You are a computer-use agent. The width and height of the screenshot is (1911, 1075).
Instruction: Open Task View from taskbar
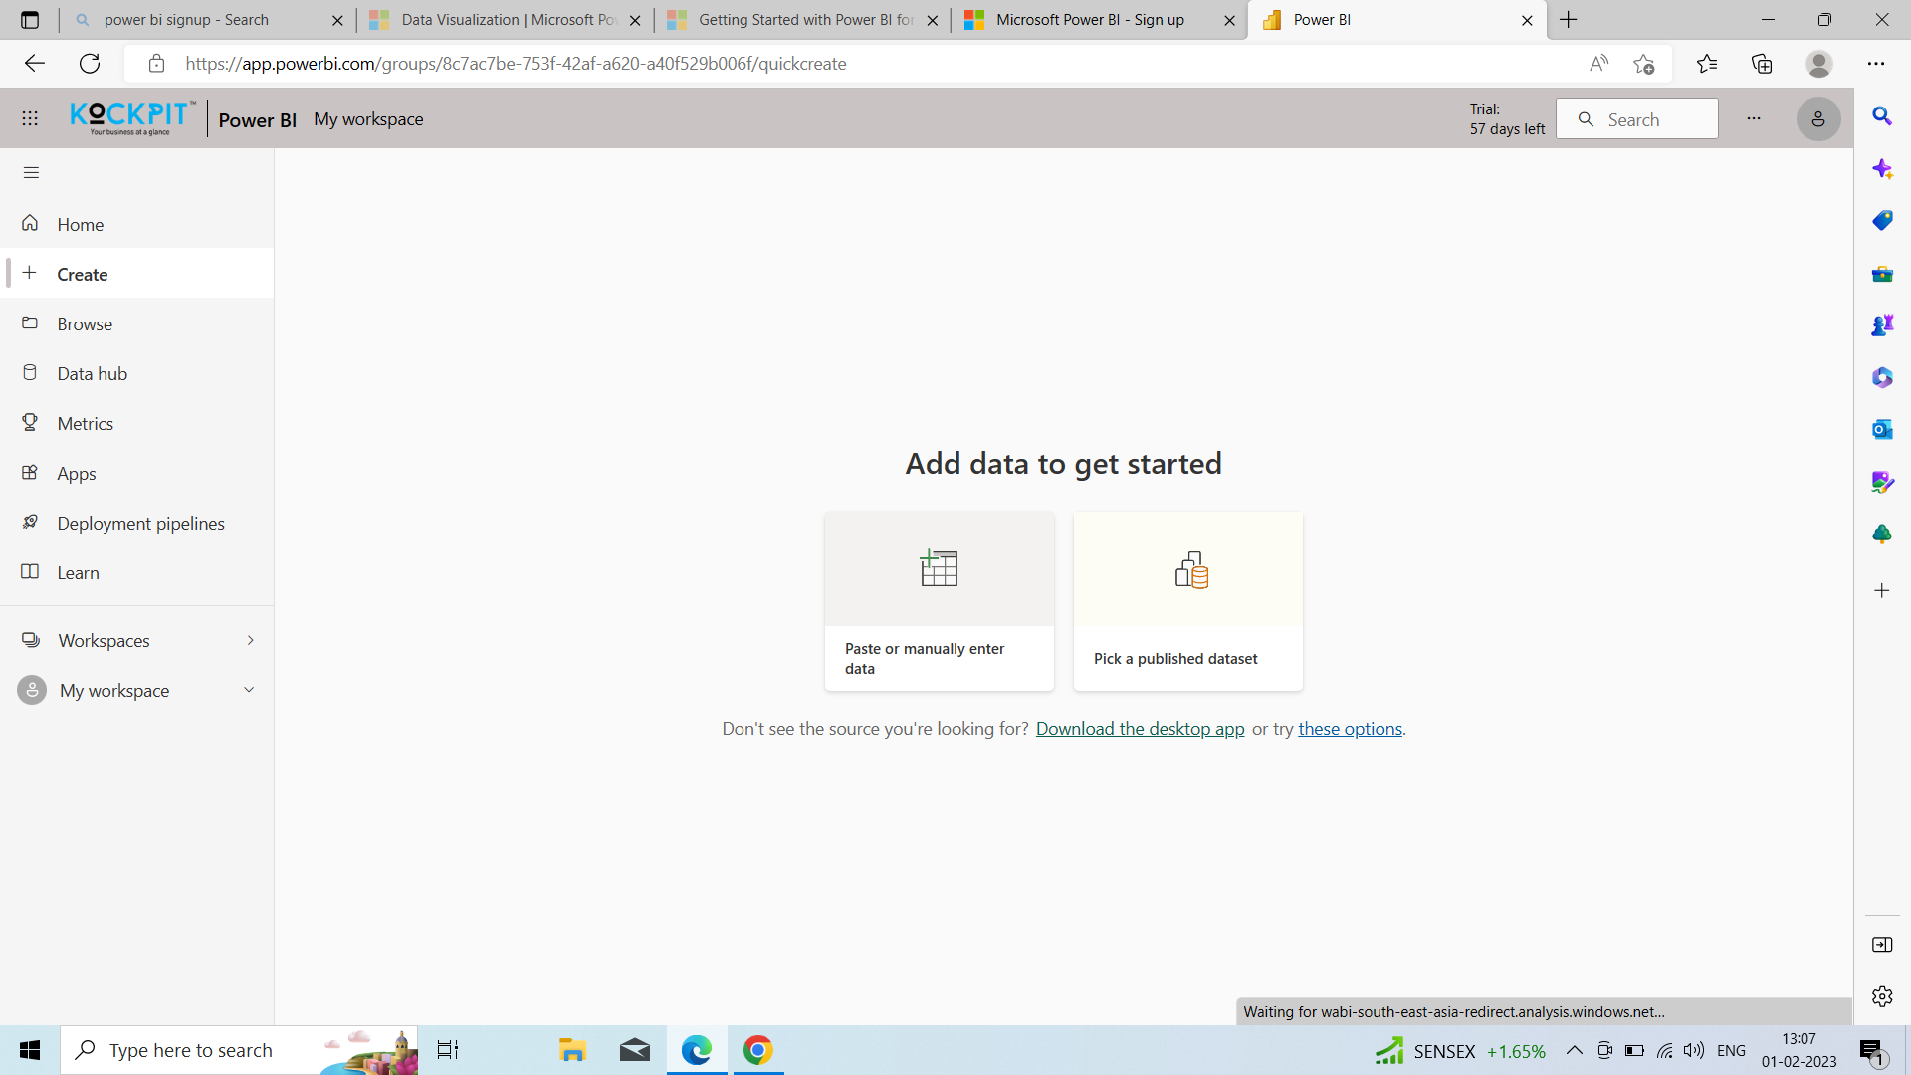(448, 1050)
